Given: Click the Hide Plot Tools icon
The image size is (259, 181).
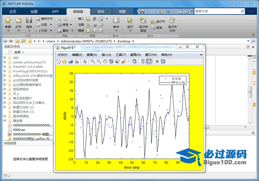Looking at the screenshot, I should (157, 62).
